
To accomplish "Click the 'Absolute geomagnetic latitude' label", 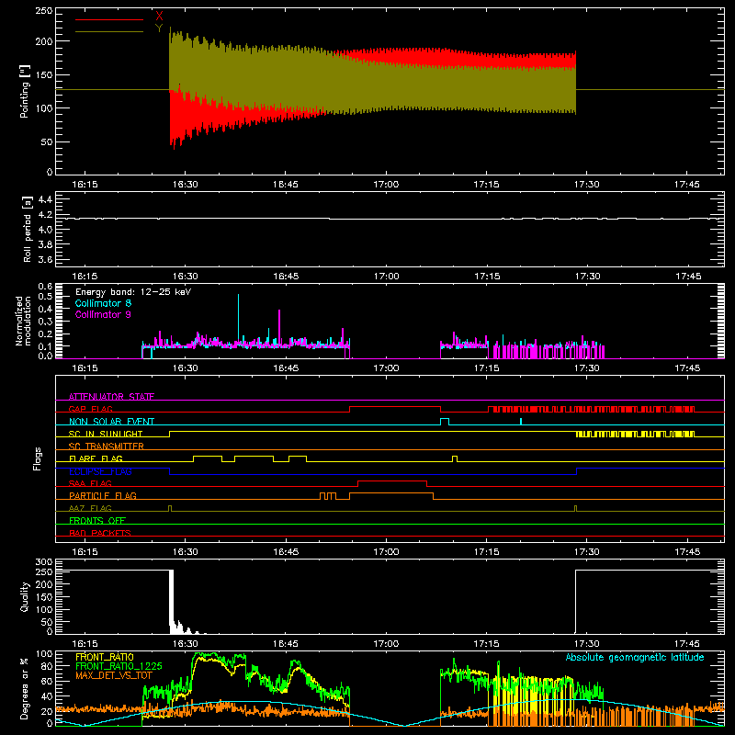I will tap(635, 657).
